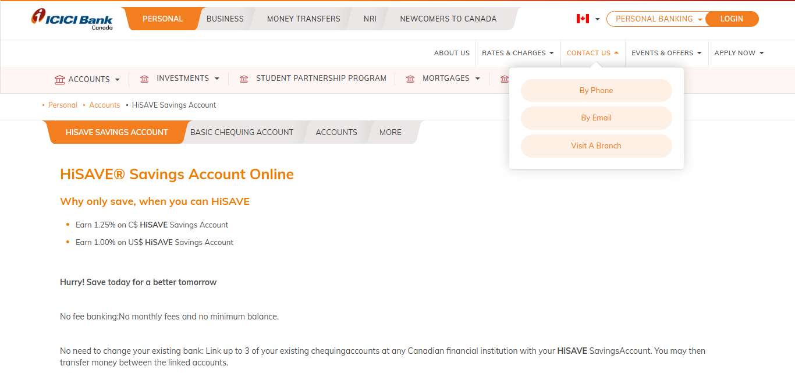Choose By Email contact option
795x373 pixels.
coord(596,118)
